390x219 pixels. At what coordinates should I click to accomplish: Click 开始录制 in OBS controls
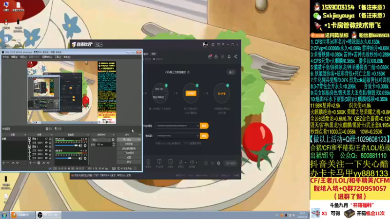129,144
